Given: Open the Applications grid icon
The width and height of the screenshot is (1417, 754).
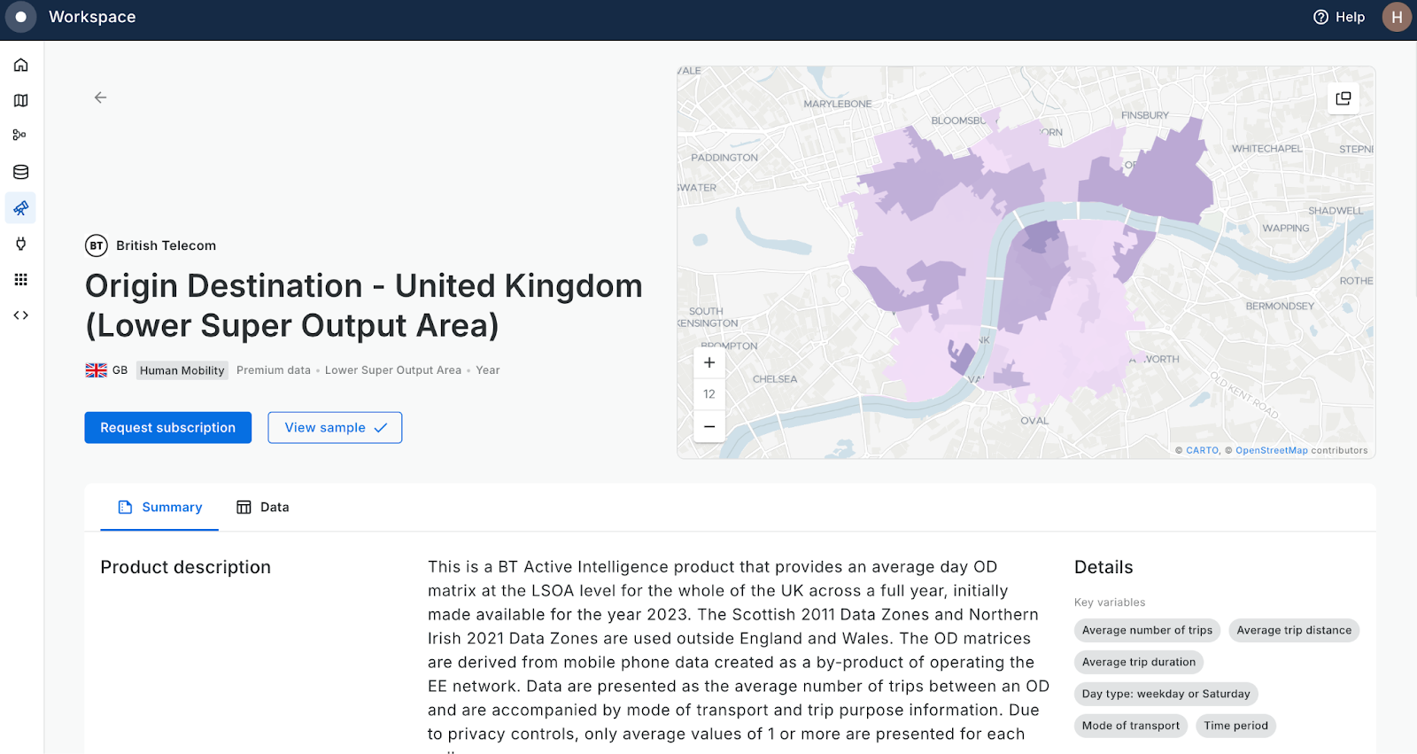Looking at the screenshot, I should point(19,279).
